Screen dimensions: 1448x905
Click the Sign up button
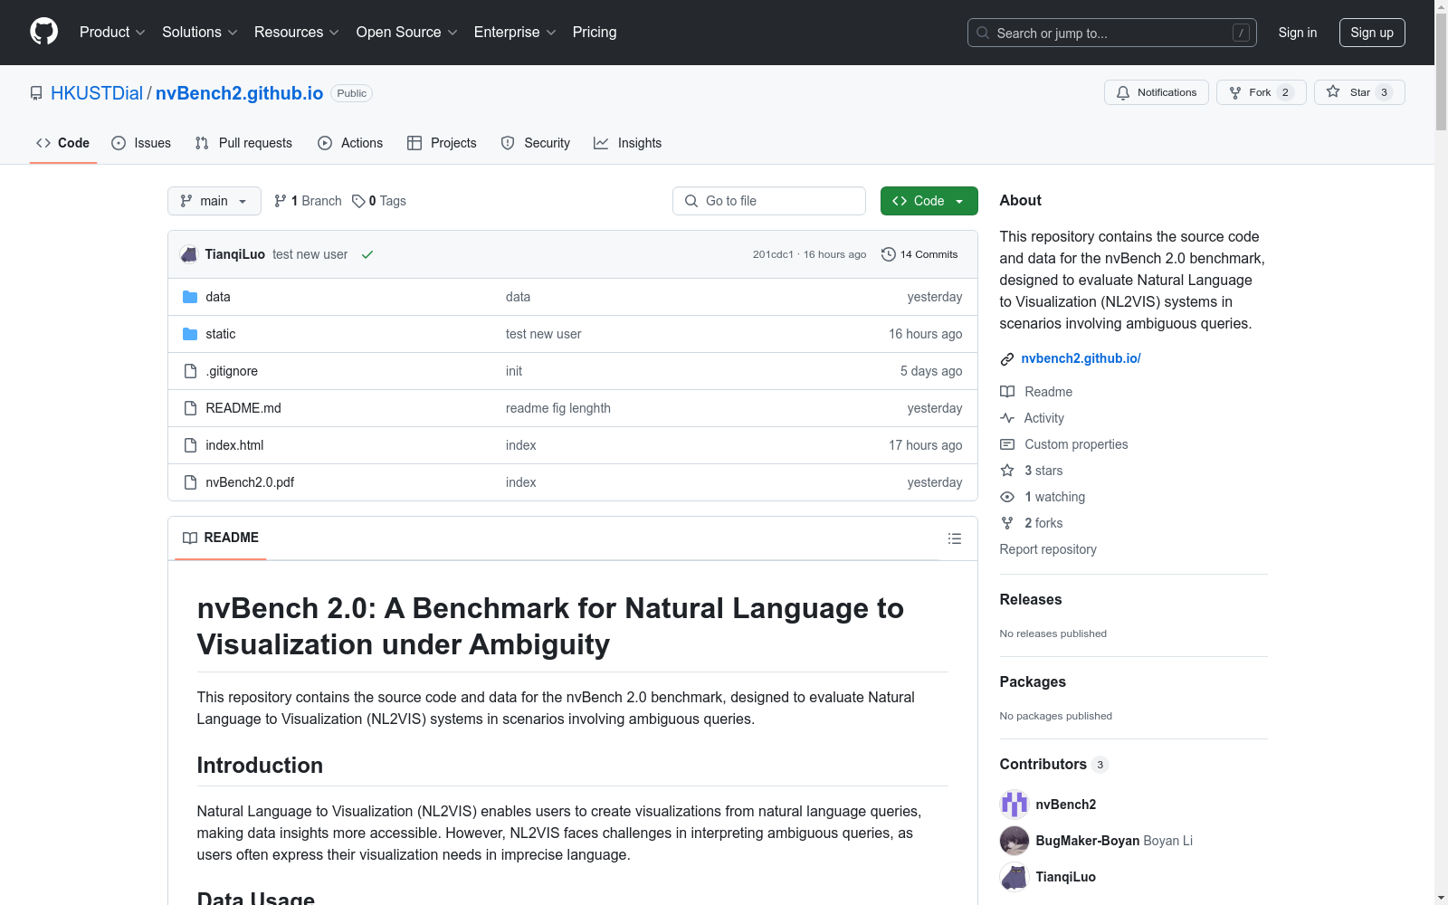tap(1372, 33)
